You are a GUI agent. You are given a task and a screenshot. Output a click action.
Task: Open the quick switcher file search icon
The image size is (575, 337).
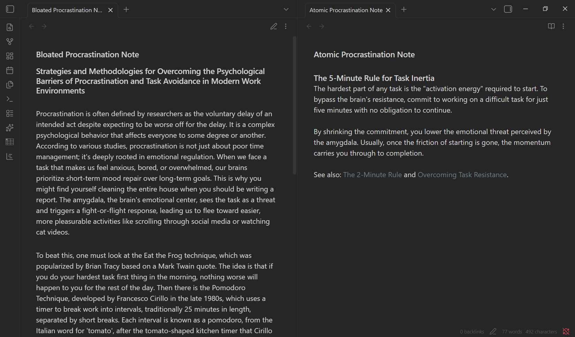pyautogui.click(x=10, y=27)
